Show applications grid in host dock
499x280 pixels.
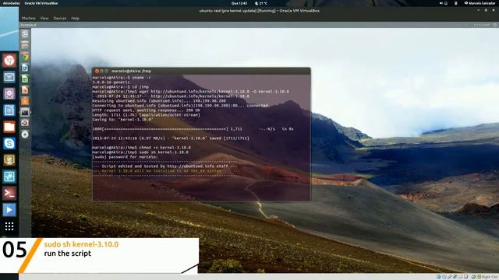click(9, 226)
